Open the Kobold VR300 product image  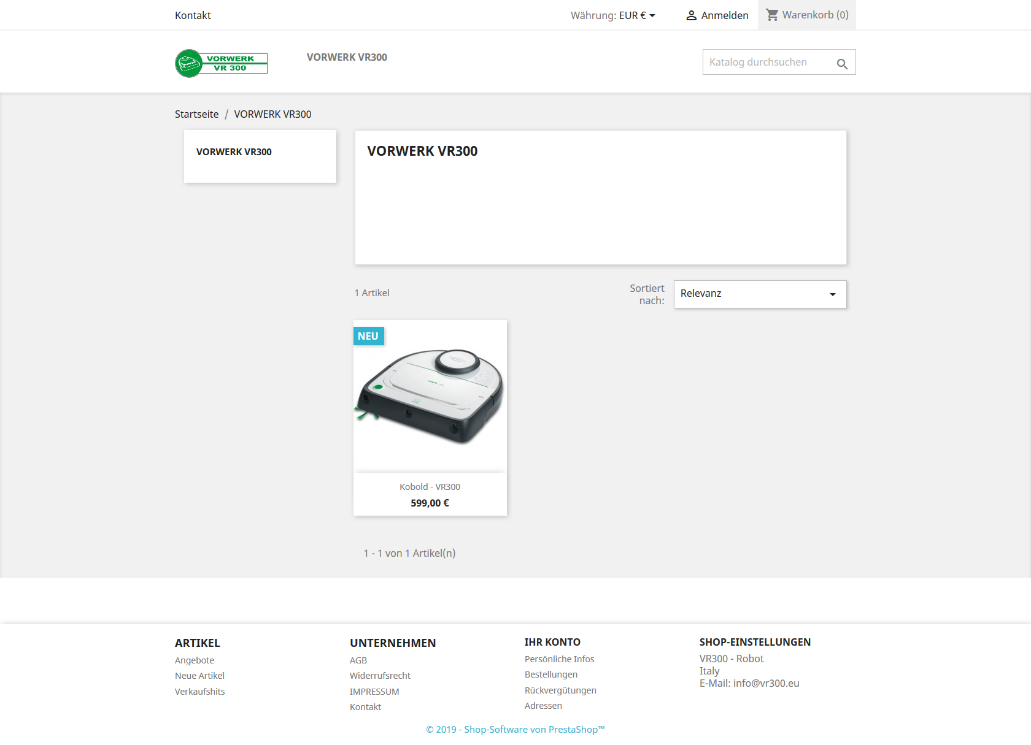click(x=430, y=396)
